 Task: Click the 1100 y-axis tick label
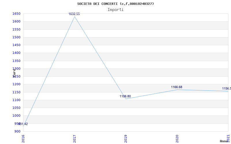click(x=16, y=100)
